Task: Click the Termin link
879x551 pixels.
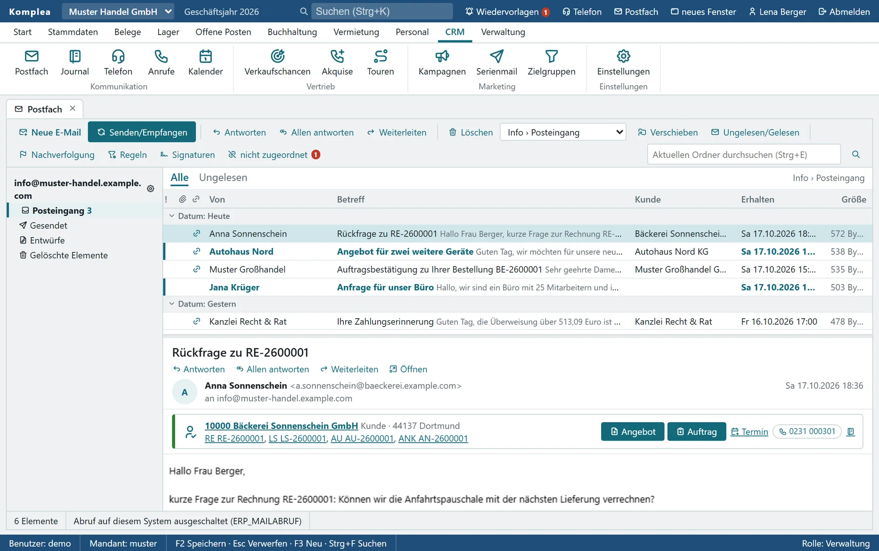Action: (x=749, y=431)
